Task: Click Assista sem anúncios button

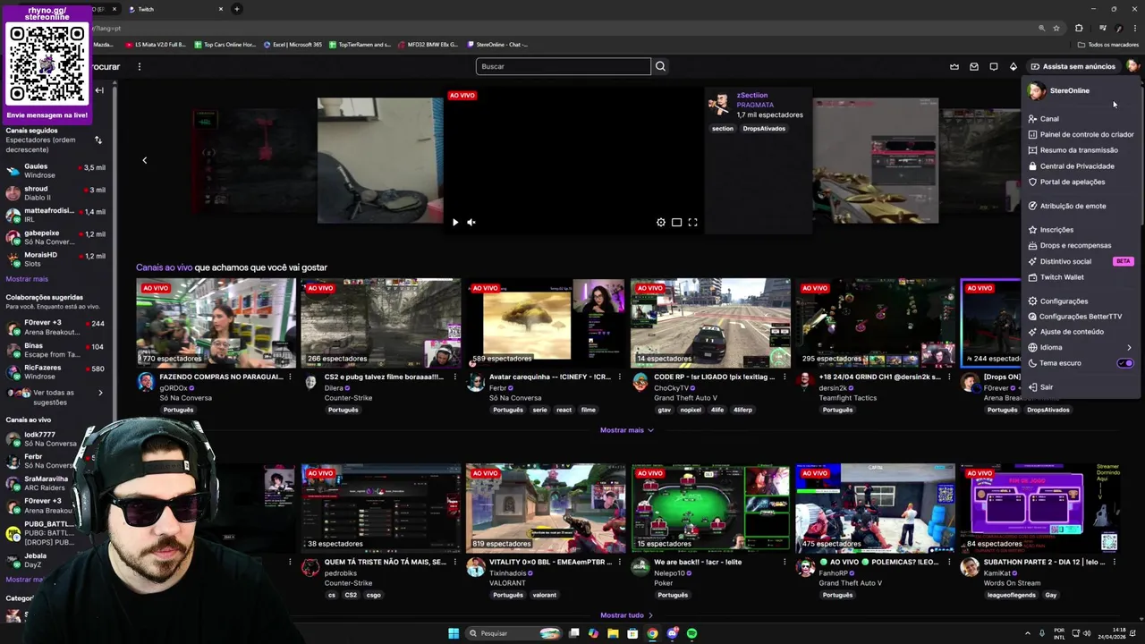Action: pyautogui.click(x=1073, y=66)
